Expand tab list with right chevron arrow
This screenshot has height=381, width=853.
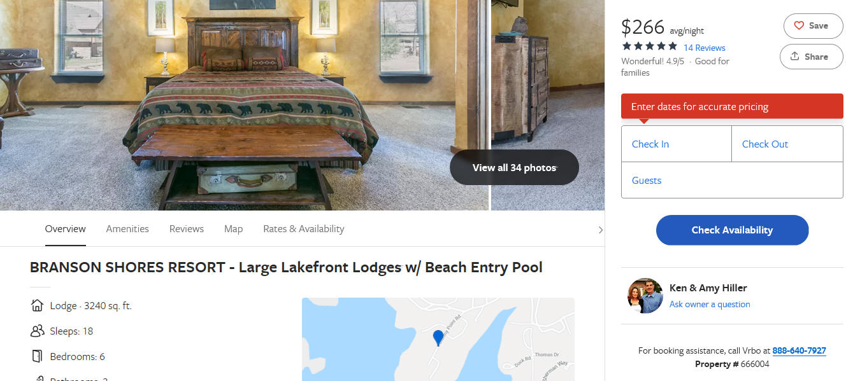point(600,230)
